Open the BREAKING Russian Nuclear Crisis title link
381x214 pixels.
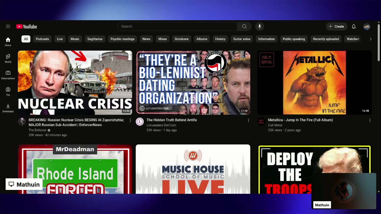pyautogui.click(x=76, y=122)
